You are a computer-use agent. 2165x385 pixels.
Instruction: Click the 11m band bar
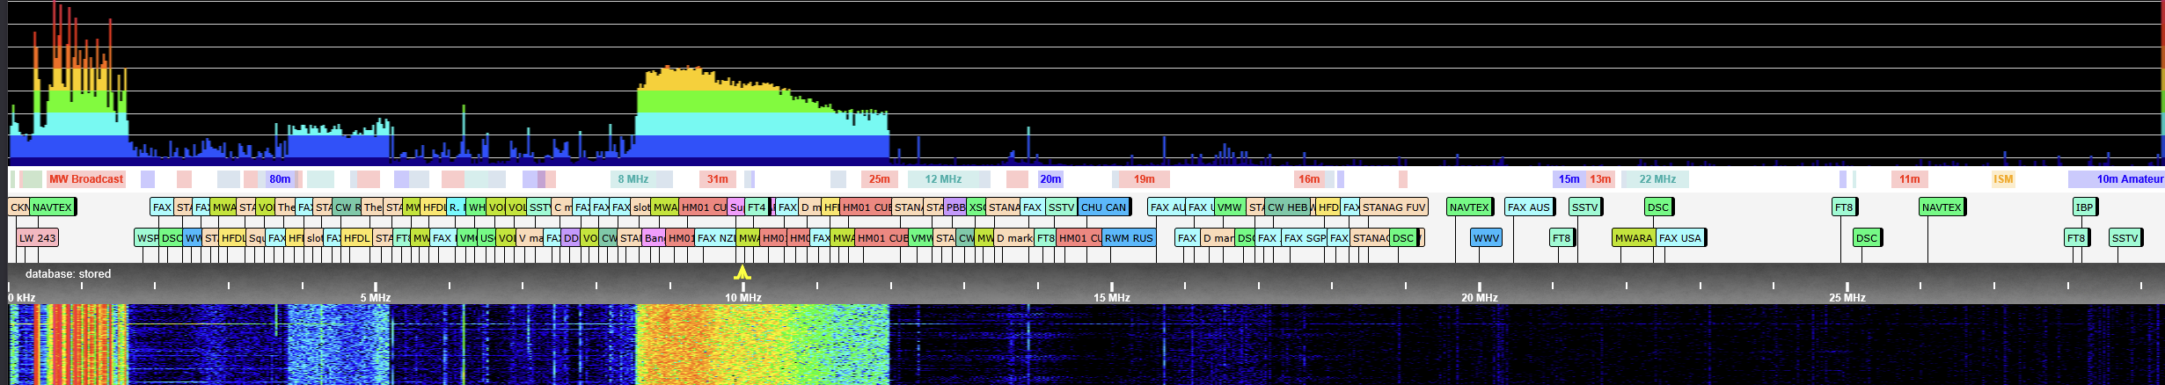(x=1909, y=179)
